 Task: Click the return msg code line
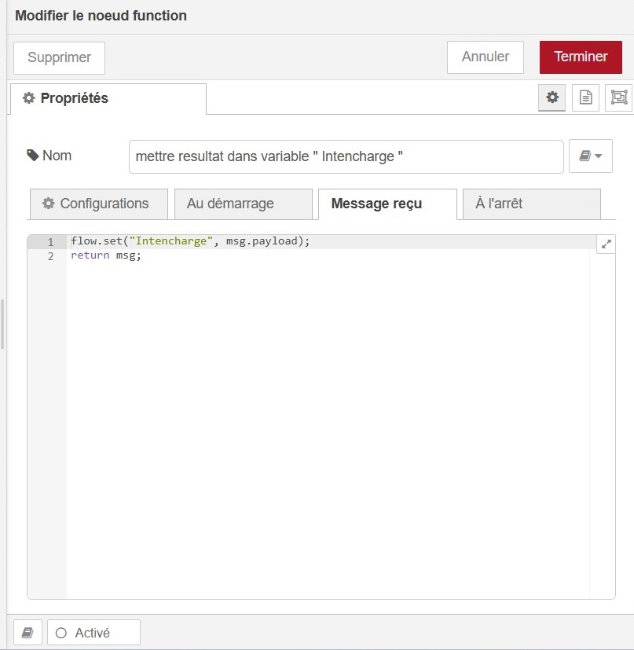106,256
